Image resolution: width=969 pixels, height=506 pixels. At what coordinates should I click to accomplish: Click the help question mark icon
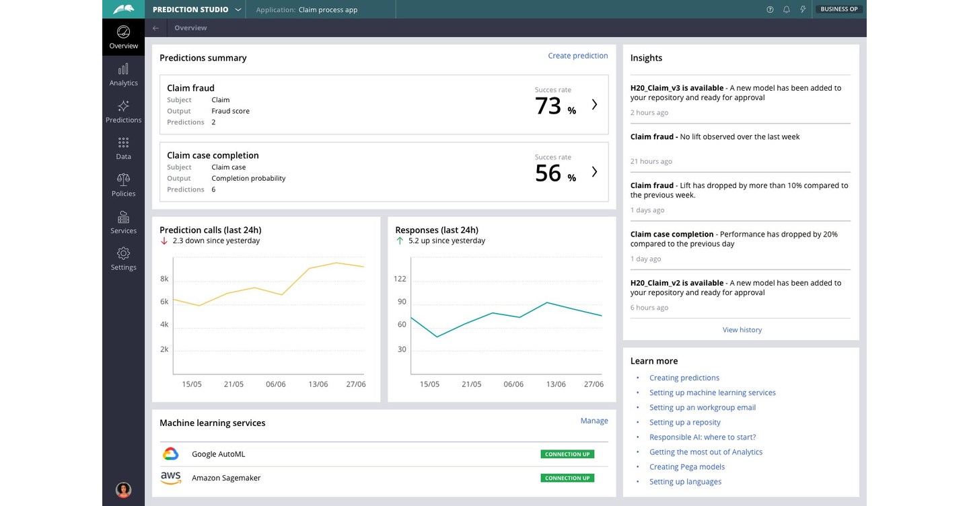coord(769,9)
